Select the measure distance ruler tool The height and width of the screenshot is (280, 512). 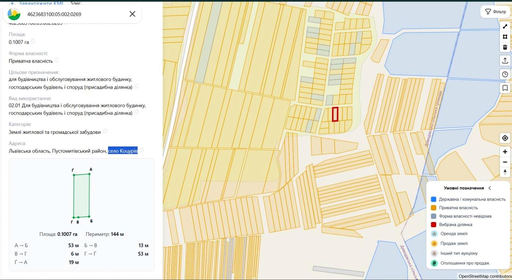click(x=505, y=26)
